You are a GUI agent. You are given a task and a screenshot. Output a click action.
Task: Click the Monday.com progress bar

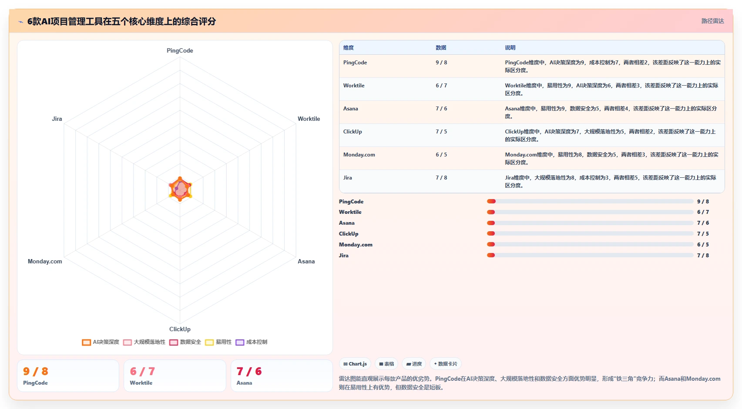pyautogui.click(x=590, y=244)
